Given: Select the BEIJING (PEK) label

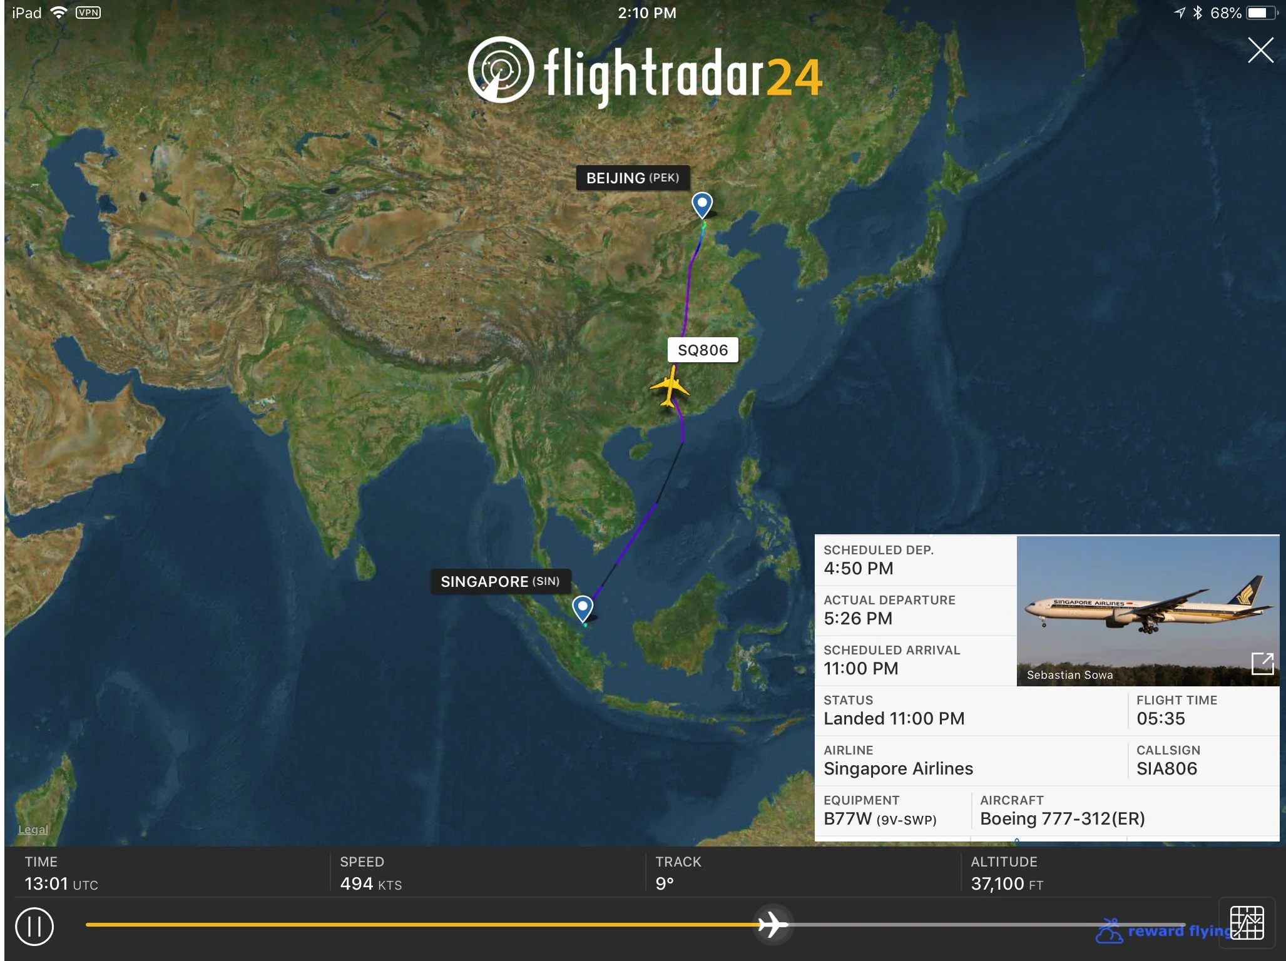Looking at the screenshot, I should pyautogui.click(x=633, y=178).
